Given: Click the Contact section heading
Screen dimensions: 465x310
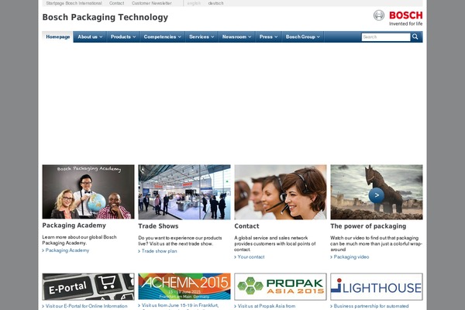Looking at the screenshot, I should pos(246,226).
